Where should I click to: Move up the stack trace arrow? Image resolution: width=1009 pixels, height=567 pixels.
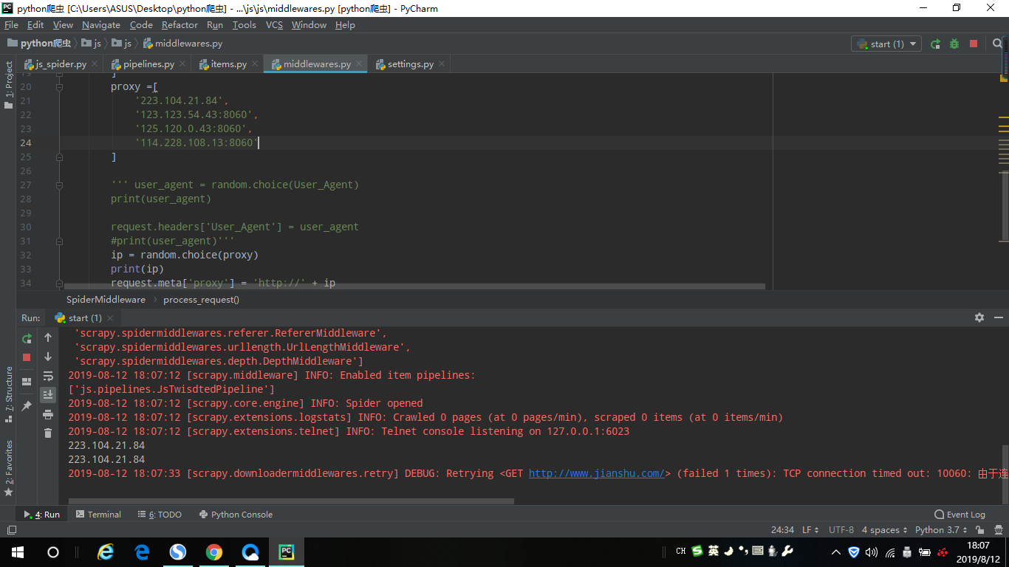click(x=48, y=337)
